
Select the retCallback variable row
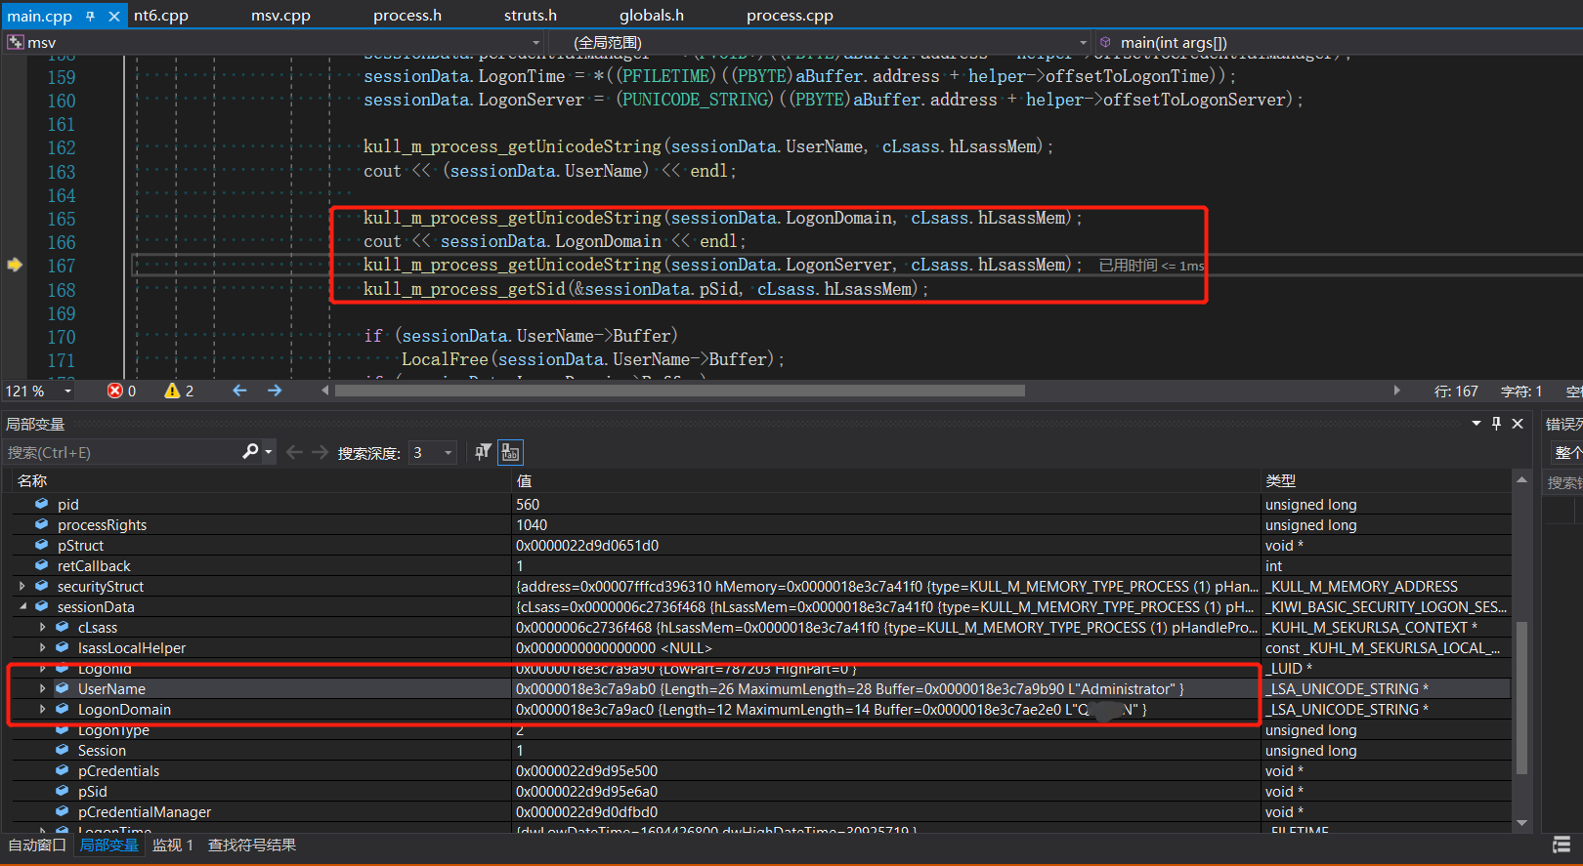[761, 565]
